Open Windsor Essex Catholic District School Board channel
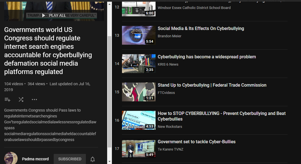The image size is (301, 164). [x=194, y=8]
